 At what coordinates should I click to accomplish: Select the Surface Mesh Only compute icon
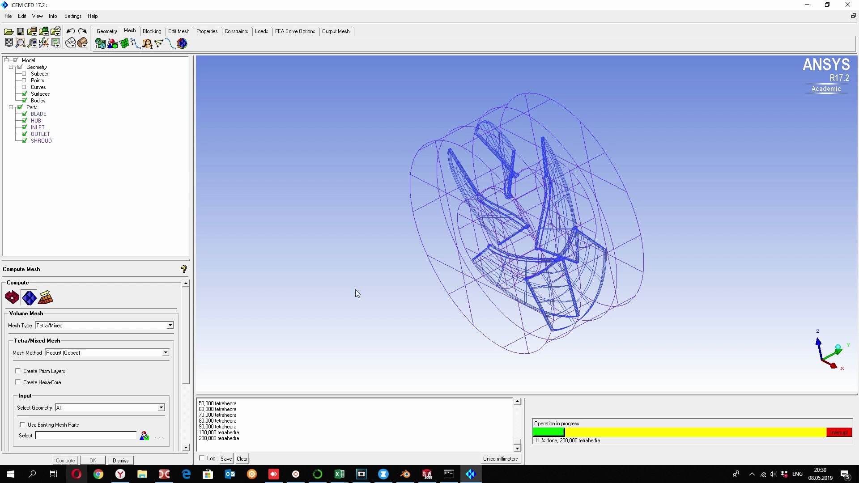(x=12, y=297)
